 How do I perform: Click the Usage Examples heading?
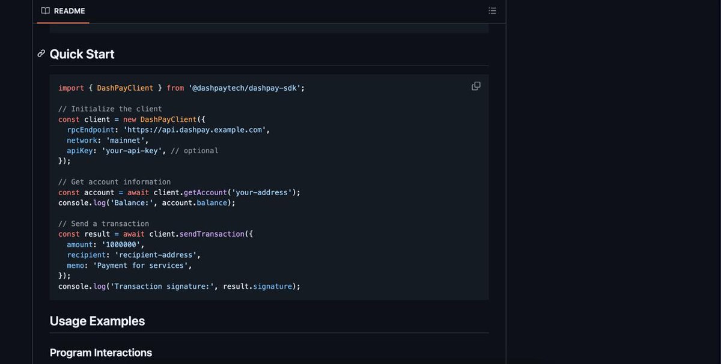point(97,321)
